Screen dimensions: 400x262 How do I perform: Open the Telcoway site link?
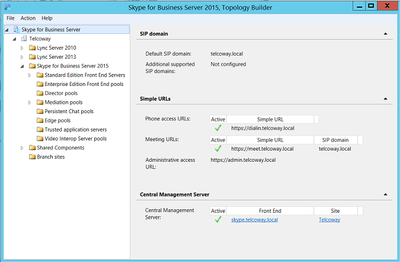[329, 219]
